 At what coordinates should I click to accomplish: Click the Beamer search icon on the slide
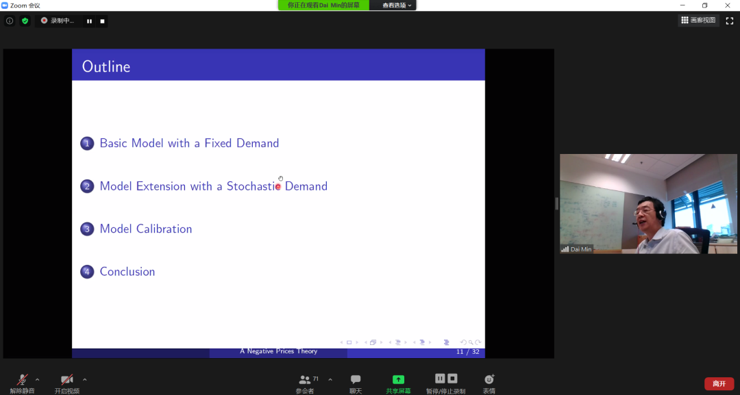click(471, 342)
